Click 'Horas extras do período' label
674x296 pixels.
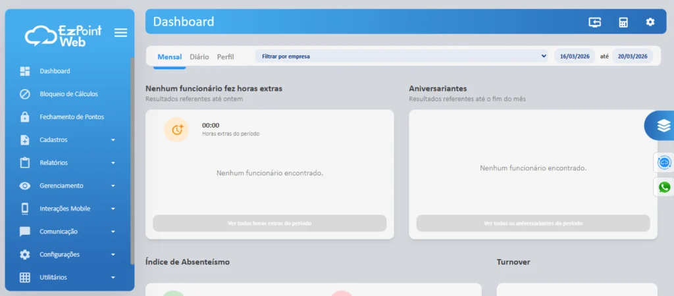click(x=231, y=134)
